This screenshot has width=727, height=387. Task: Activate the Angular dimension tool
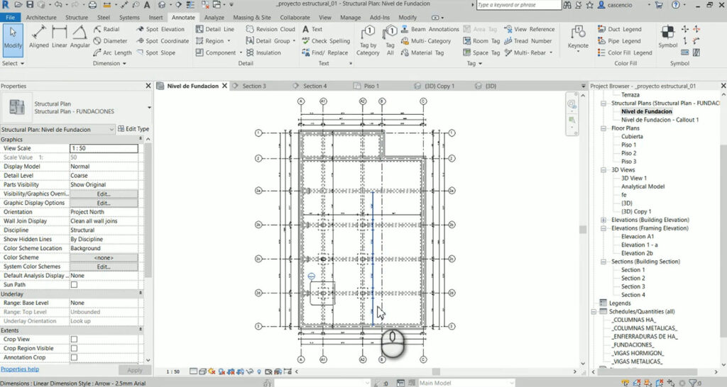(80, 36)
